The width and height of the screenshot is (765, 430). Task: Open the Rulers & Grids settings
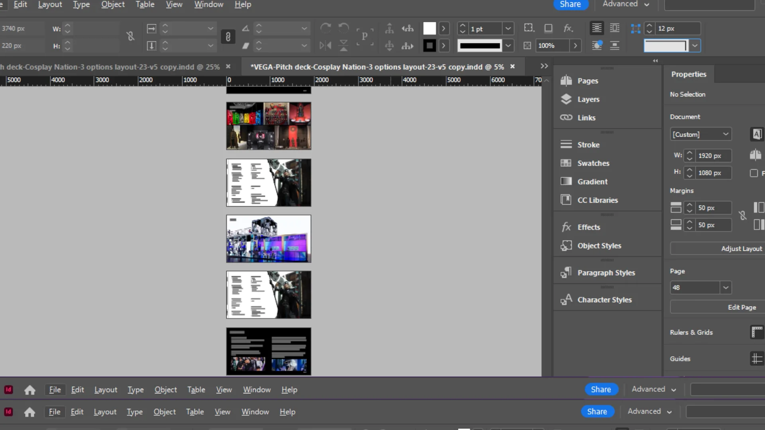pyautogui.click(x=756, y=332)
